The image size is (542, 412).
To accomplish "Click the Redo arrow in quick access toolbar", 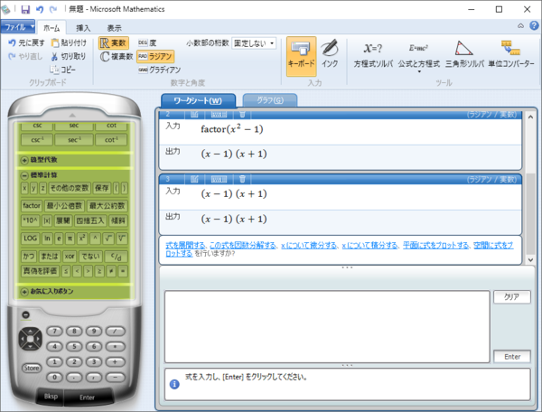I will pyautogui.click(x=53, y=9).
